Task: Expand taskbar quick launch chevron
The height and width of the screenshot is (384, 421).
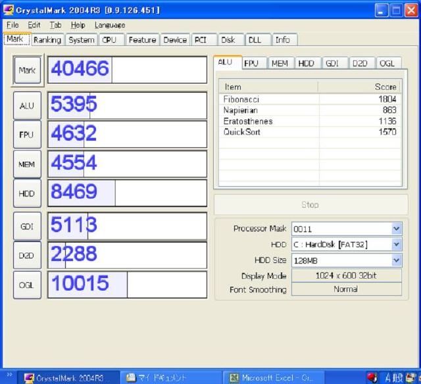Action: coord(9,376)
